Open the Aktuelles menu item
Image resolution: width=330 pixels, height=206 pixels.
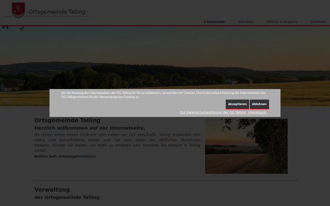[x=246, y=21]
